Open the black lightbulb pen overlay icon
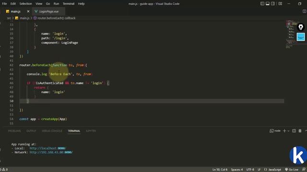The image size is (307, 172). coord(301,27)
